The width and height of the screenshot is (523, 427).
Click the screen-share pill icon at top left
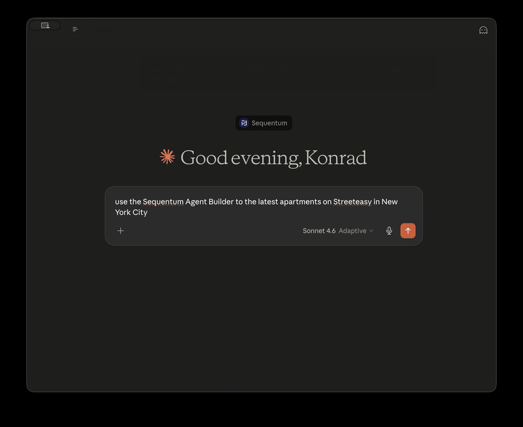(45, 26)
